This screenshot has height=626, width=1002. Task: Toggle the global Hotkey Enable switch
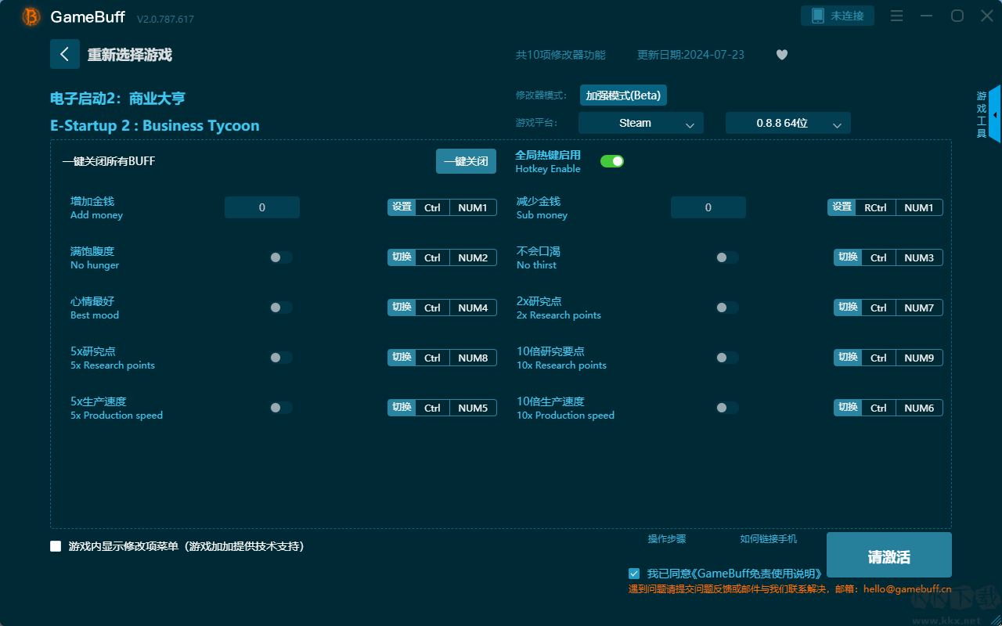(611, 161)
